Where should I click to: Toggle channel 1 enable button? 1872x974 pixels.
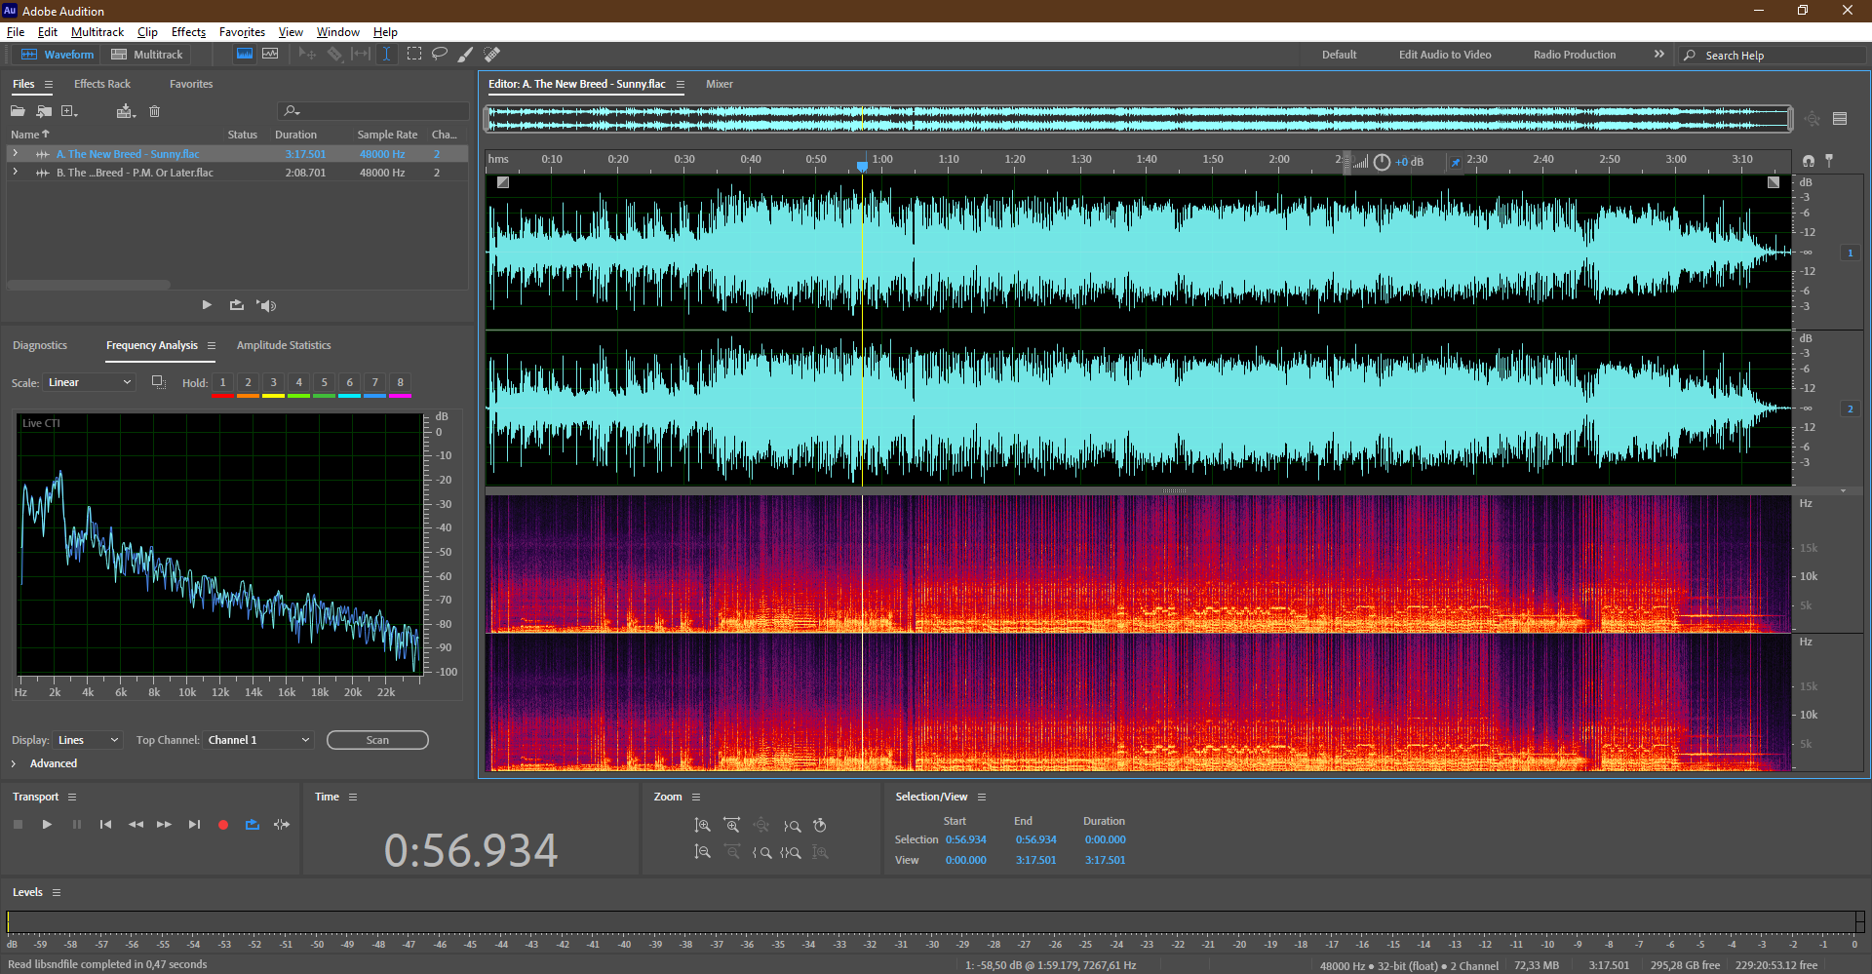point(1850,253)
